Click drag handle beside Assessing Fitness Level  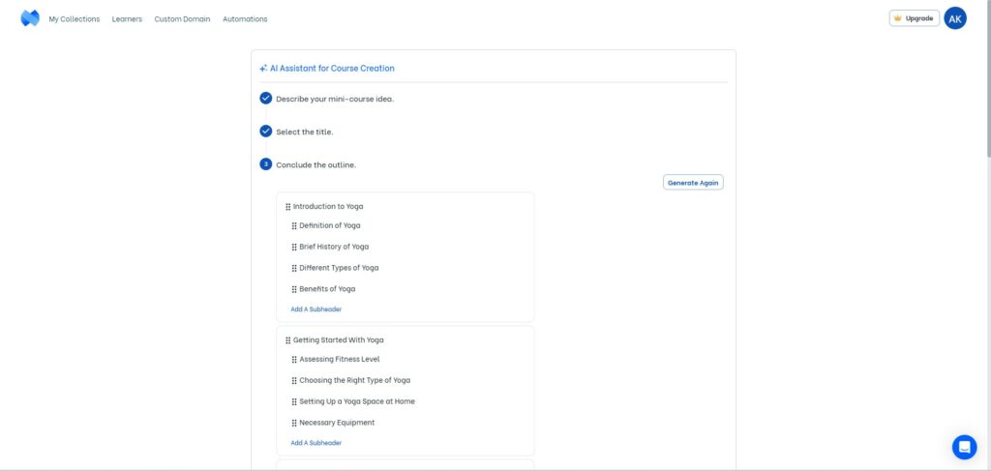click(294, 360)
